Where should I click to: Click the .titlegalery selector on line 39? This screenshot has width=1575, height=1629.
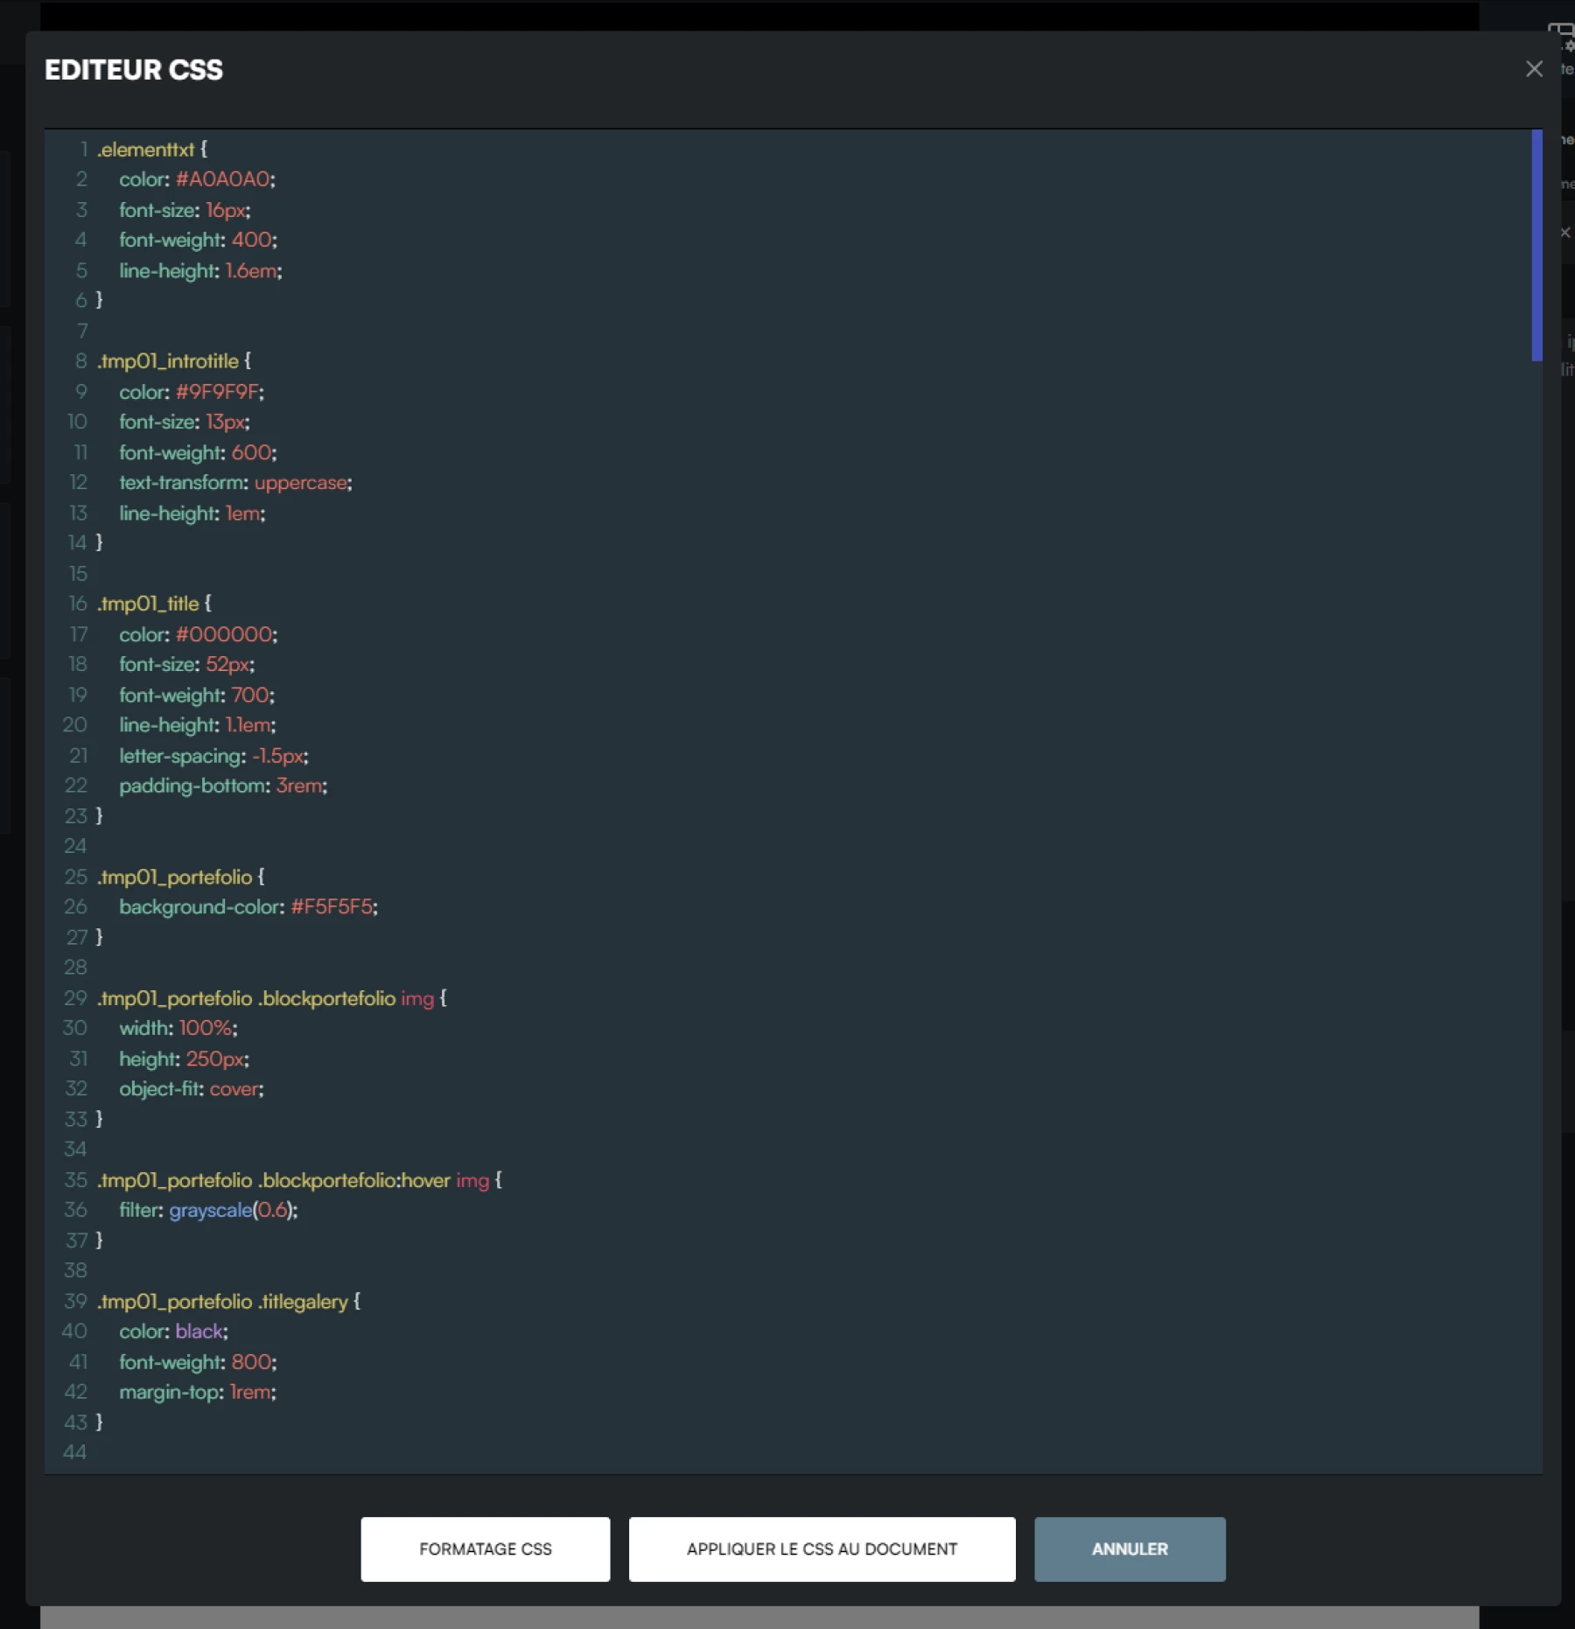click(x=303, y=1302)
